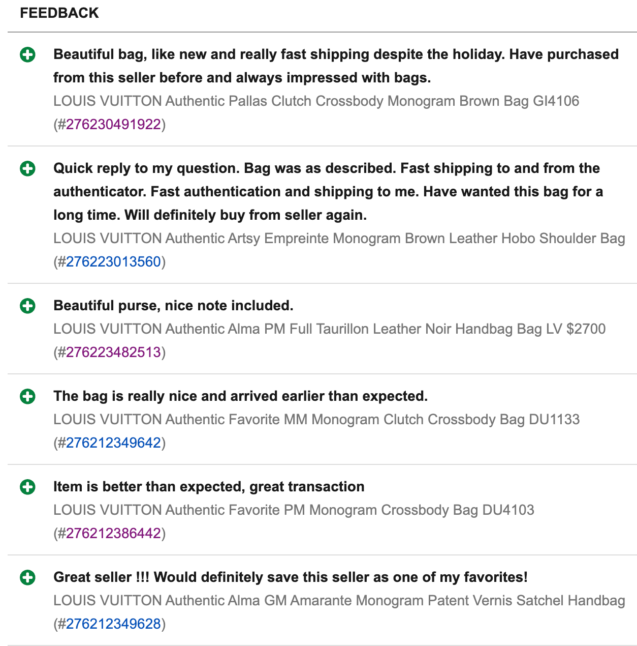Open item number 276212386442 link
The height and width of the screenshot is (646, 637).
click(x=113, y=534)
